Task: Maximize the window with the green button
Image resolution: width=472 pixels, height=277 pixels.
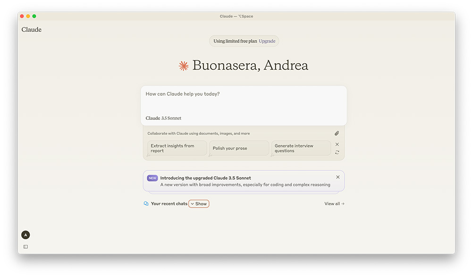Action: [34, 16]
